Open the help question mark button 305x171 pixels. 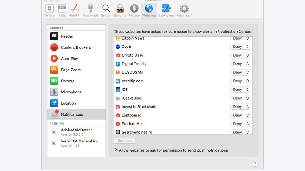[x=255, y=164]
